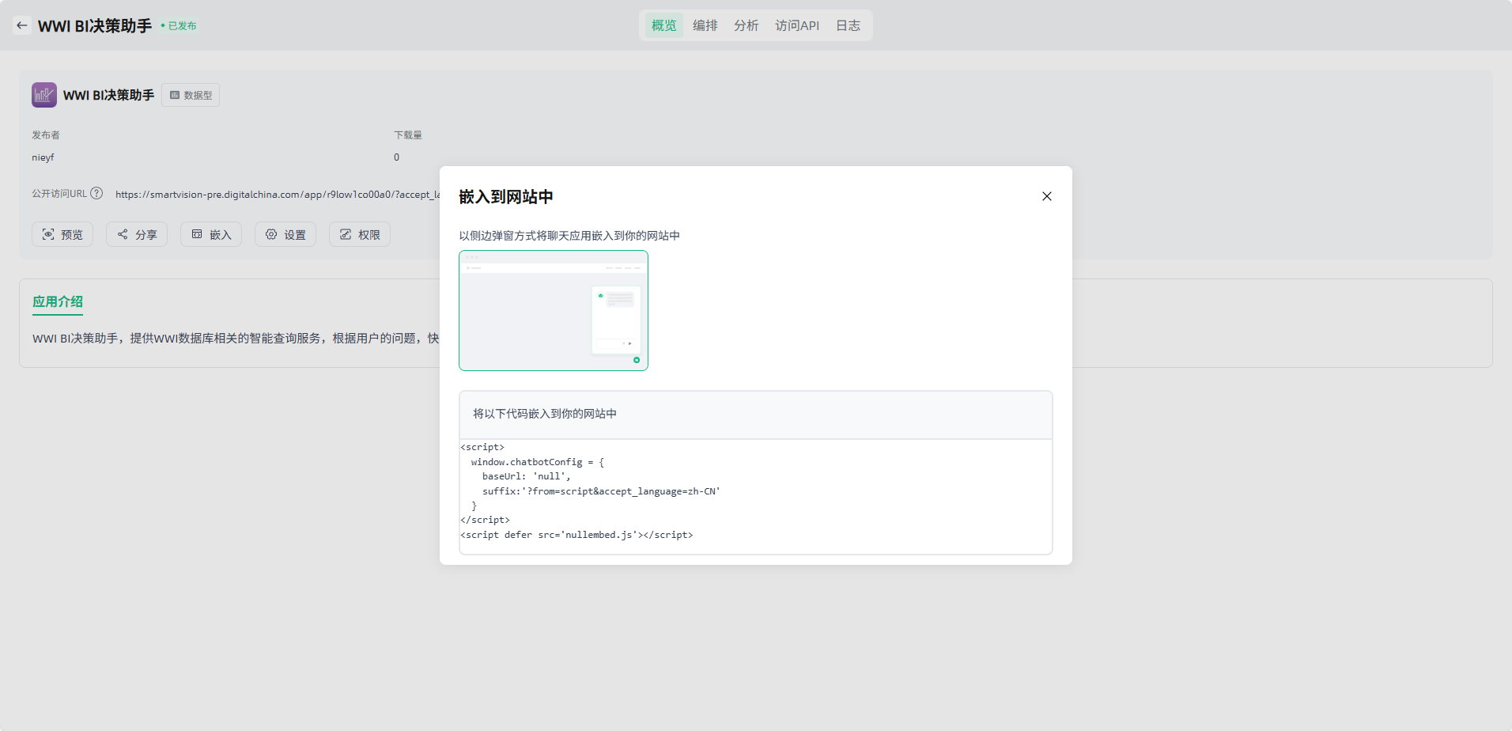Go to the 访问API tab
Image resolution: width=1512 pixels, height=731 pixels.
pos(796,25)
